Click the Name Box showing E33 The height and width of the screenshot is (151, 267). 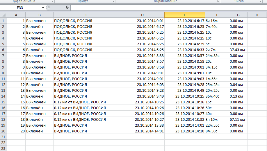point(20,8)
